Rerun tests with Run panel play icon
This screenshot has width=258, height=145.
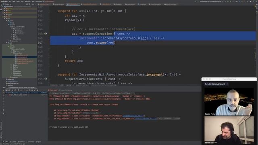pyautogui.click(x=4, y=90)
